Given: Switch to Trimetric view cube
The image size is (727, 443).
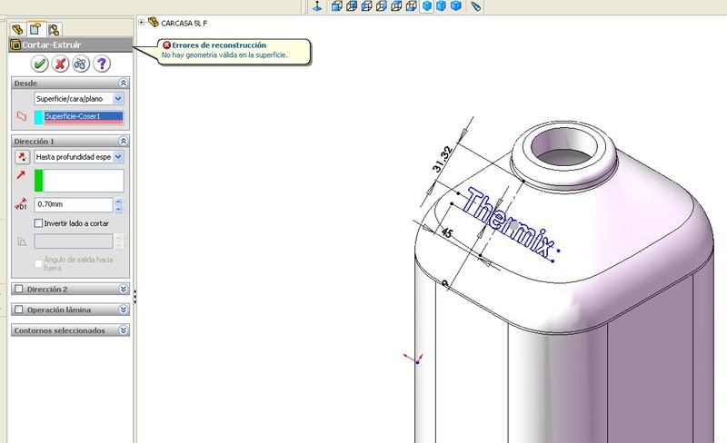Looking at the screenshot, I should tap(442, 6).
